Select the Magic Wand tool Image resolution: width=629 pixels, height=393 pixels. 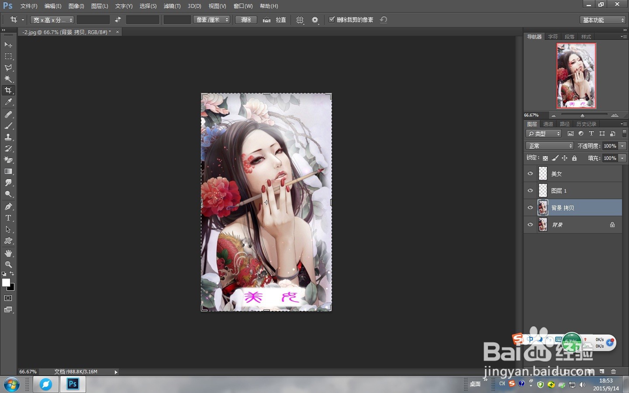tap(8, 79)
